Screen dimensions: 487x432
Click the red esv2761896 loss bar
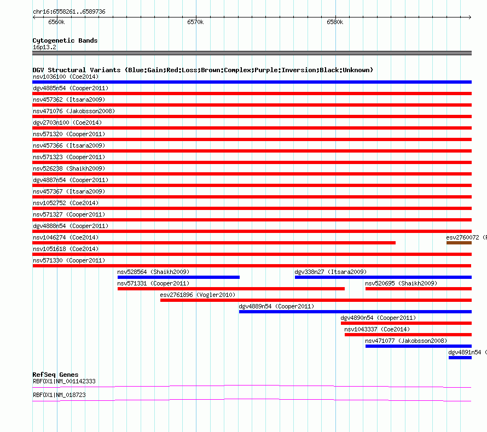point(316,300)
